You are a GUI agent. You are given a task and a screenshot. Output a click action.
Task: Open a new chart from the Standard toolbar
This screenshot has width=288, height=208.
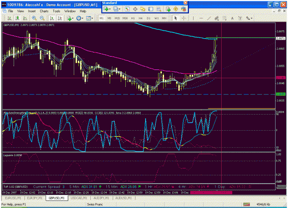pos(106,9)
